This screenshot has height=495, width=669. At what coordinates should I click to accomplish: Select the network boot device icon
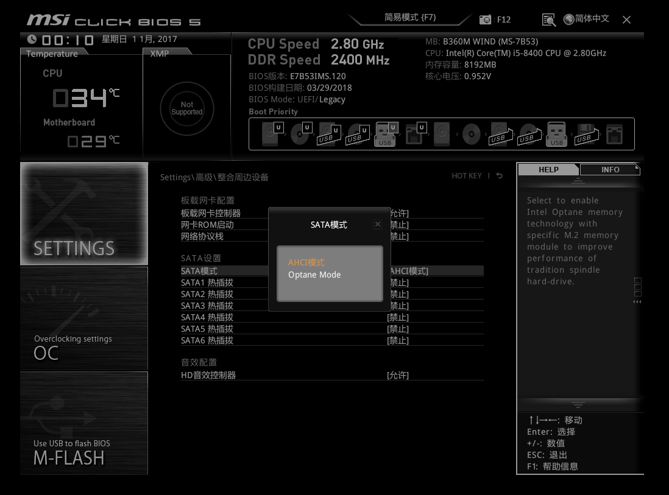click(614, 135)
